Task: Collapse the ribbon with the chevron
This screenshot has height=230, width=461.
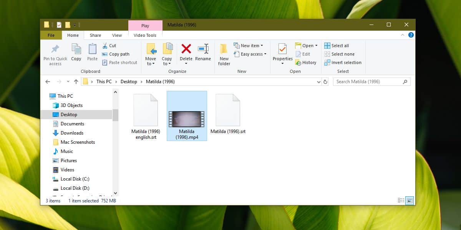Action: (402, 35)
